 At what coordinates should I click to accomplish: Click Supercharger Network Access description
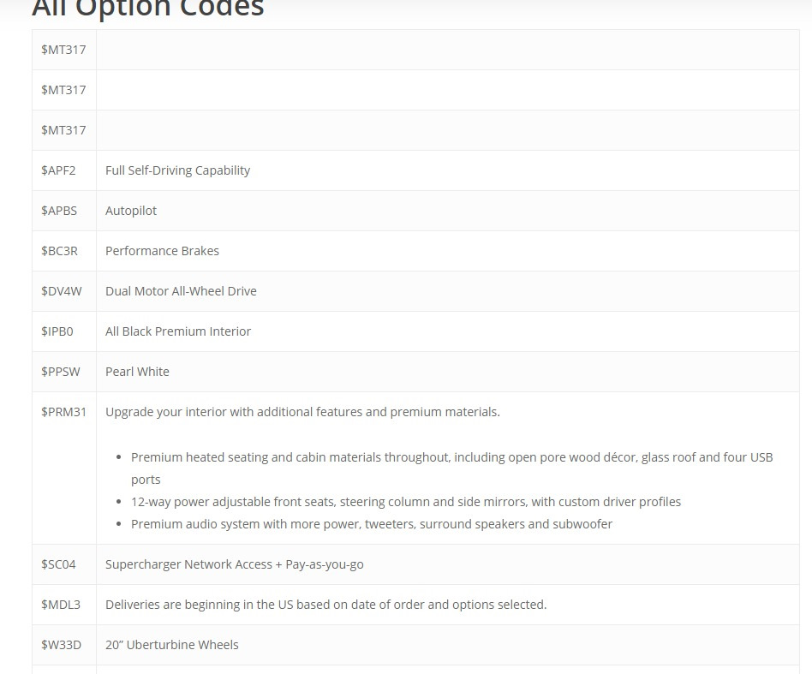coord(234,564)
